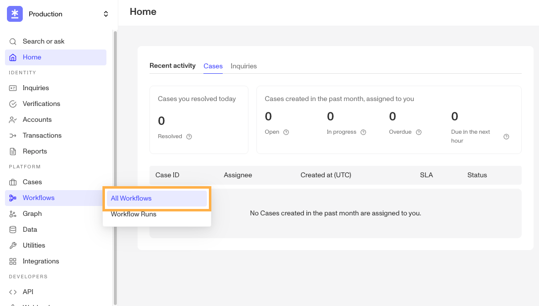Viewport: 539px width, 306px height.
Task: Open the Data section in sidebar
Action: pyautogui.click(x=30, y=230)
